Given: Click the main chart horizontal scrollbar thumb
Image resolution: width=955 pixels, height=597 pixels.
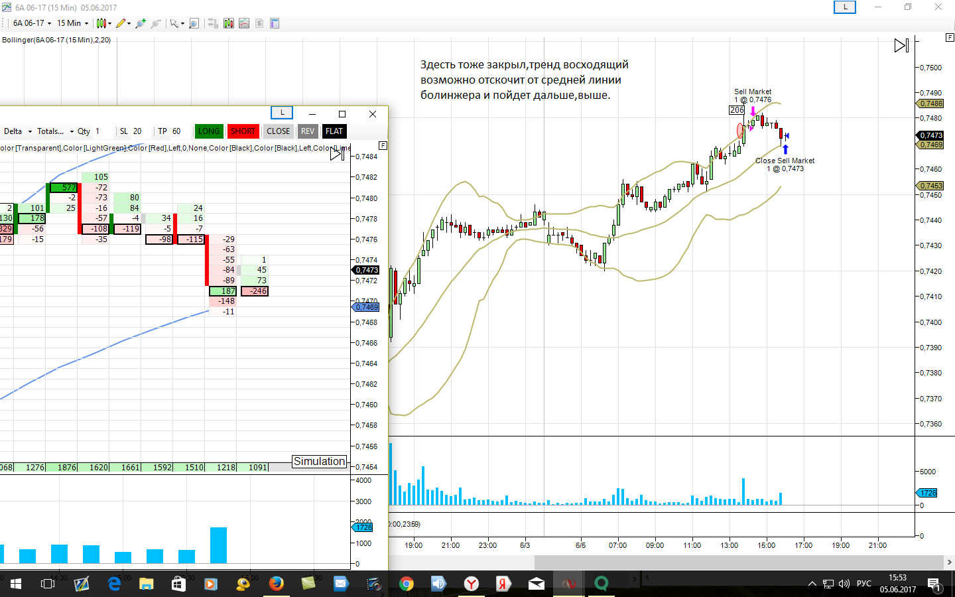Looking at the screenshot, I should (738, 562).
